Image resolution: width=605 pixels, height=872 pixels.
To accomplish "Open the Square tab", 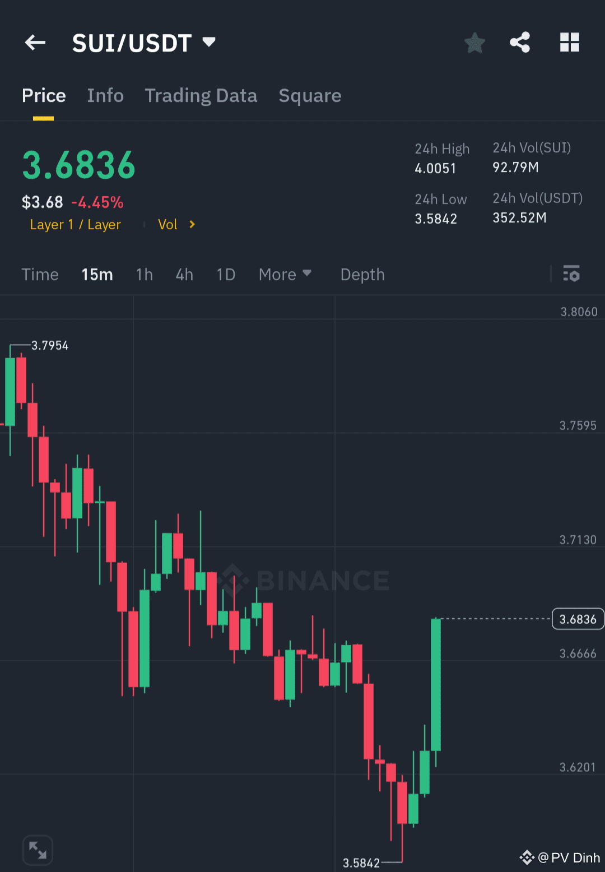I will click(310, 96).
